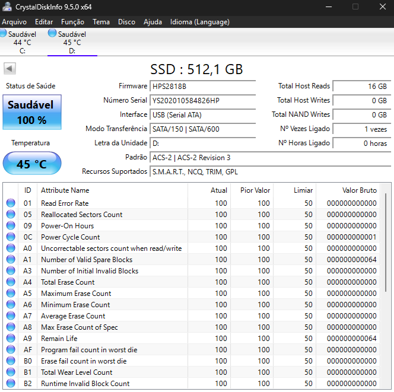Click the previous disk arrow button
The width and height of the screenshot is (394, 392).
(9, 68)
